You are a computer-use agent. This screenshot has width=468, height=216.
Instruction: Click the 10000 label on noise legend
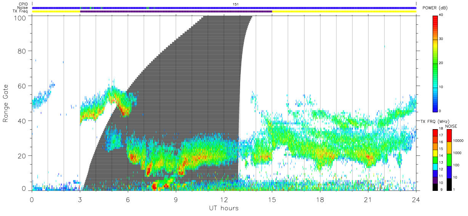coord(459,141)
